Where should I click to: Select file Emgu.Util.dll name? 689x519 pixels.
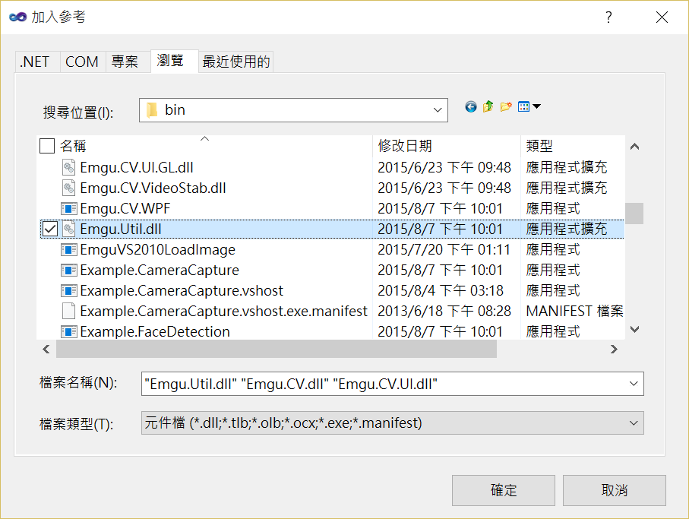coord(121,229)
